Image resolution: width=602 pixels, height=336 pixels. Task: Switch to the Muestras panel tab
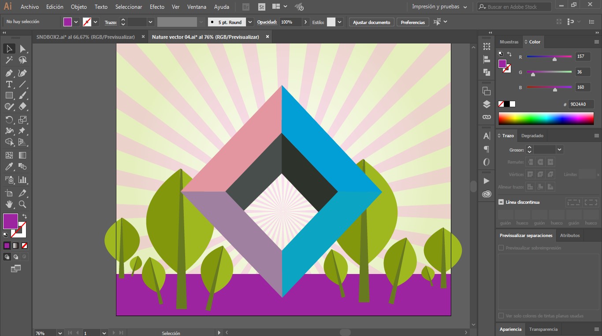(509, 42)
